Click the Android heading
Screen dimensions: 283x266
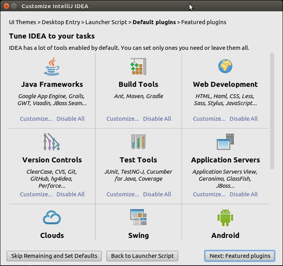click(225, 236)
